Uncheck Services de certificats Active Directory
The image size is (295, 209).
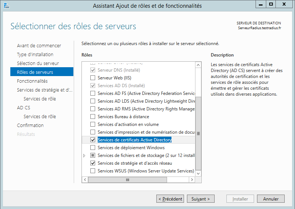pyautogui.click(x=93, y=140)
